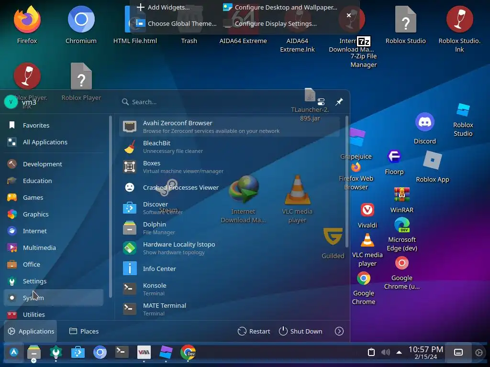
Task: Click the Restart button
Action: [254, 331]
